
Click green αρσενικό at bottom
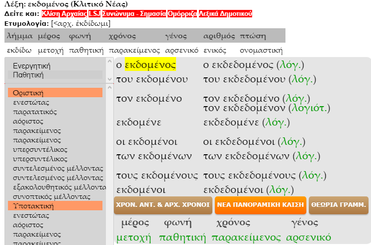tap(308, 237)
